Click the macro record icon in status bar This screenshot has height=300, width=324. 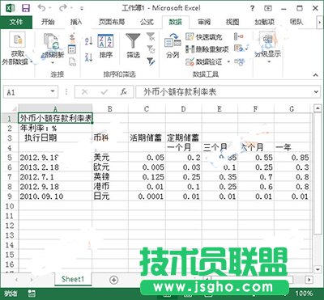32,294
